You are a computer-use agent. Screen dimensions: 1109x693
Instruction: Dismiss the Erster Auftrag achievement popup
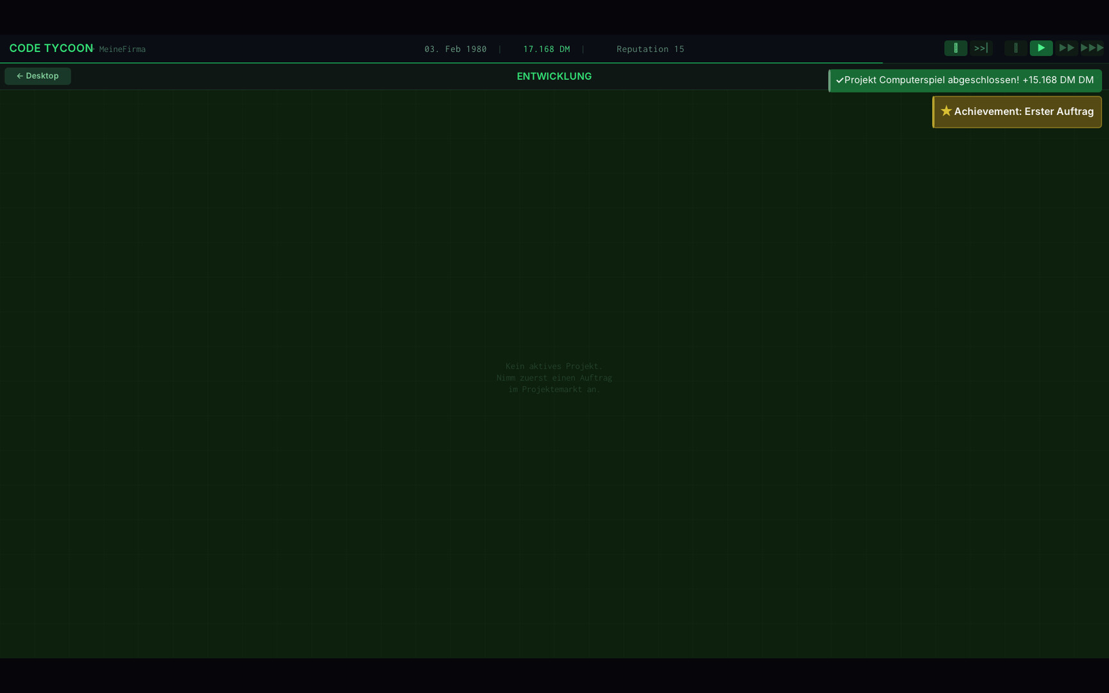1017,112
